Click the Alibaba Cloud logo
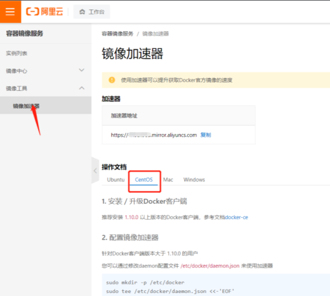 (x=44, y=11)
